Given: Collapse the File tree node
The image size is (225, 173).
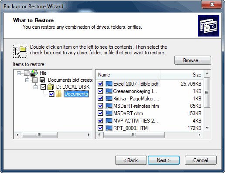Looking at the screenshot, I should pyautogui.click(x=19, y=73).
